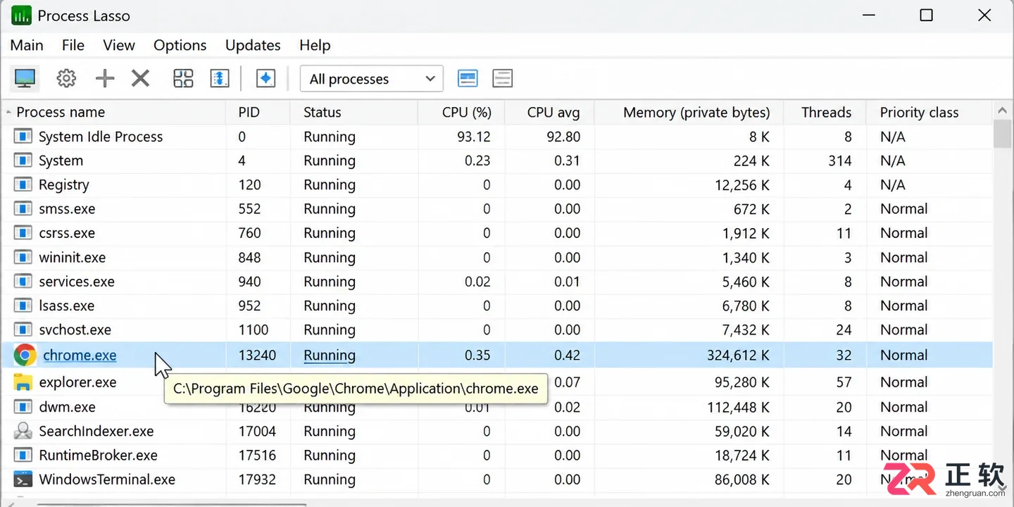
Task: Click the monitor icon in the toolbar
Action: pos(25,79)
